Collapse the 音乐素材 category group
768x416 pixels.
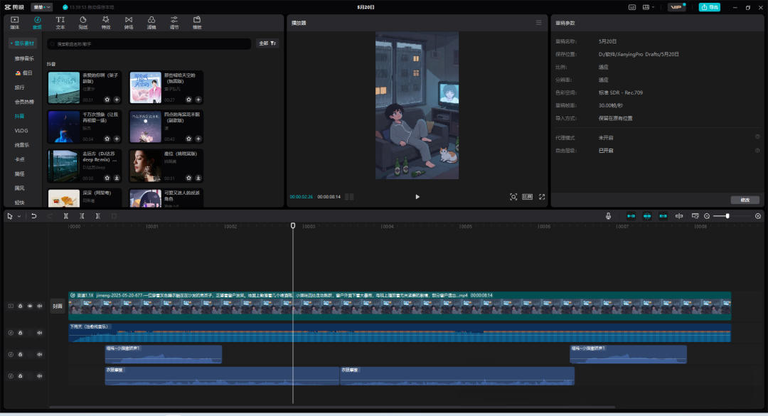click(x=23, y=43)
